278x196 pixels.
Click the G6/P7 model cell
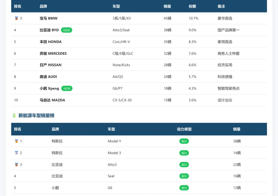tap(118, 88)
